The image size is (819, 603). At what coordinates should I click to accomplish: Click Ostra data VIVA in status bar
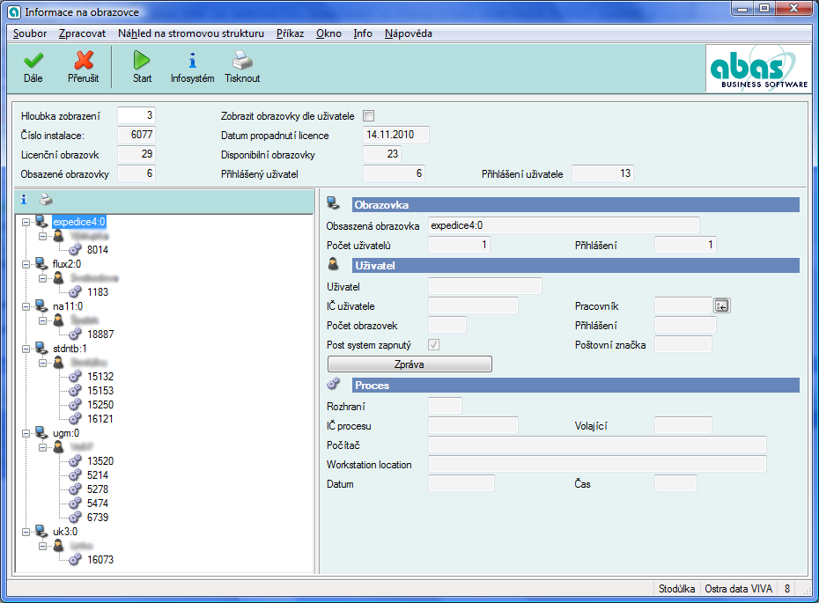click(x=738, y=589)
